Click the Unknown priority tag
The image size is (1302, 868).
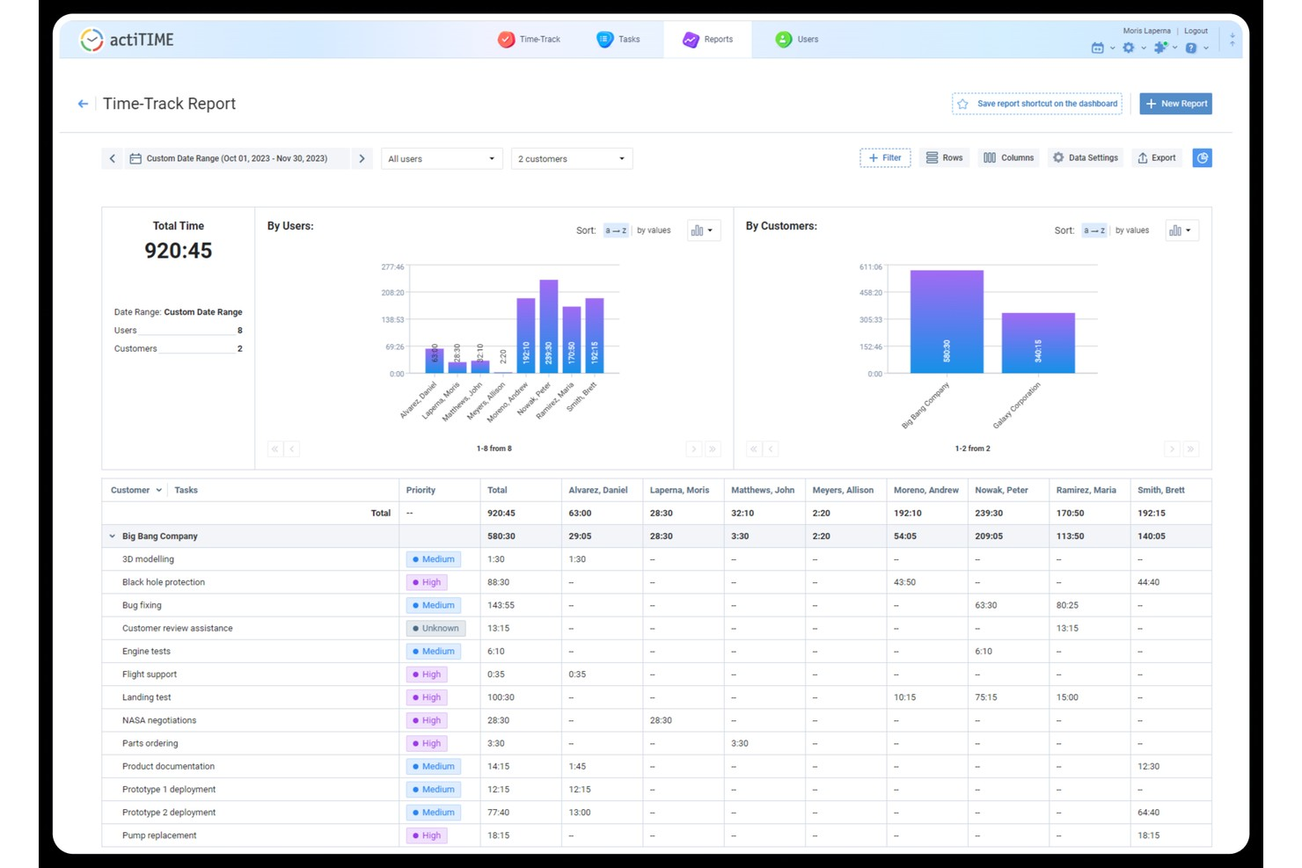tap(435, 628)
